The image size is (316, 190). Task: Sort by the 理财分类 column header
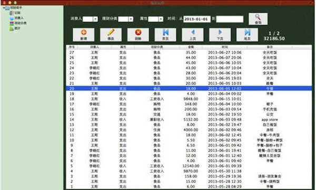click(x=157, y=47)
